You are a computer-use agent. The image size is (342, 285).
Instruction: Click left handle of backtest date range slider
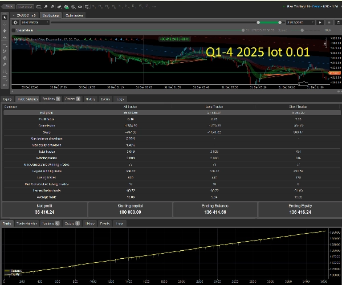tap(258, 22)
